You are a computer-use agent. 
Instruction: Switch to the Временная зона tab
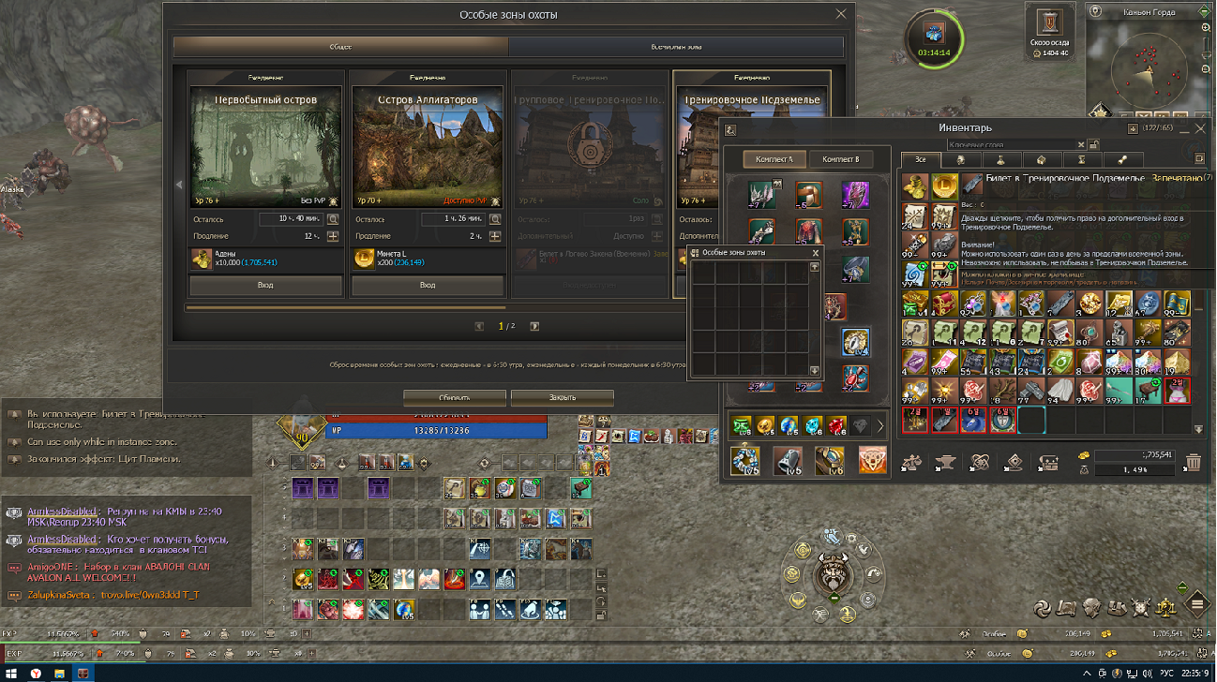(x=676, y=46)
